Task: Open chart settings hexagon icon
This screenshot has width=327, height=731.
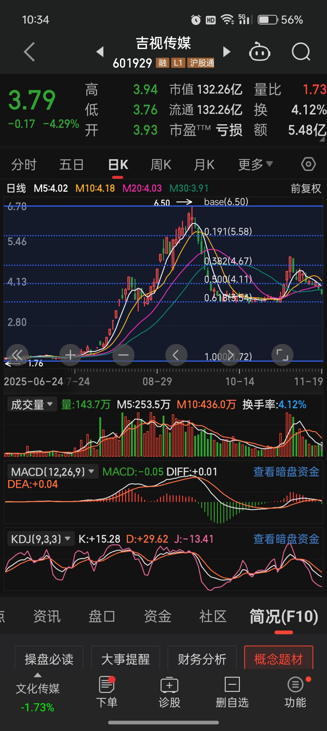Action: 309,164
